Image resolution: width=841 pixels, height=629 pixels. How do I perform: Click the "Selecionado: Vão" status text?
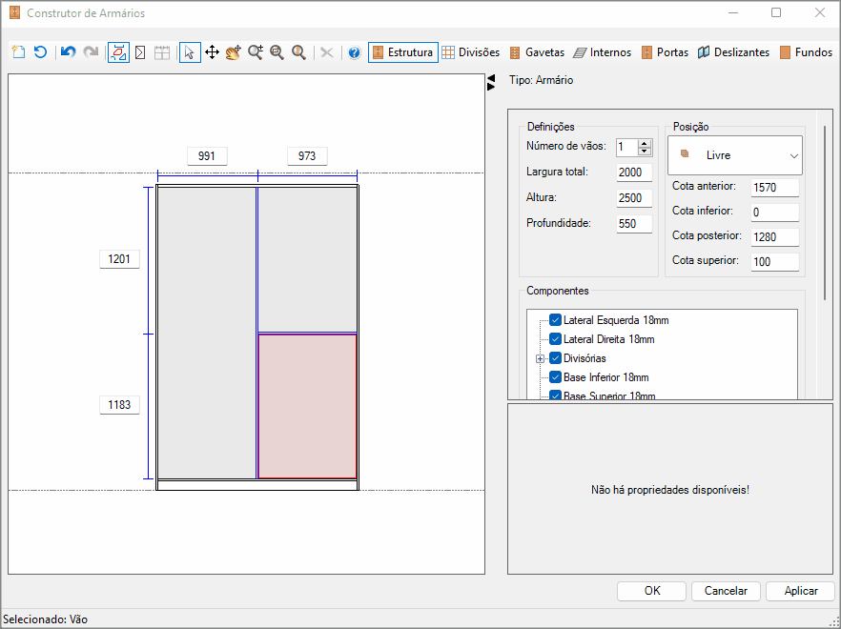tap(45, 619)
